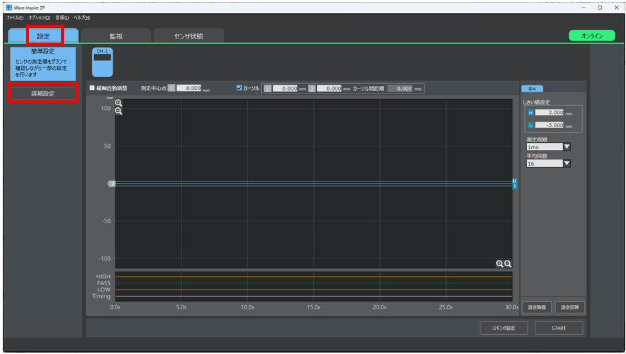Uncheck the カーソル checkbox

point(239,88)
